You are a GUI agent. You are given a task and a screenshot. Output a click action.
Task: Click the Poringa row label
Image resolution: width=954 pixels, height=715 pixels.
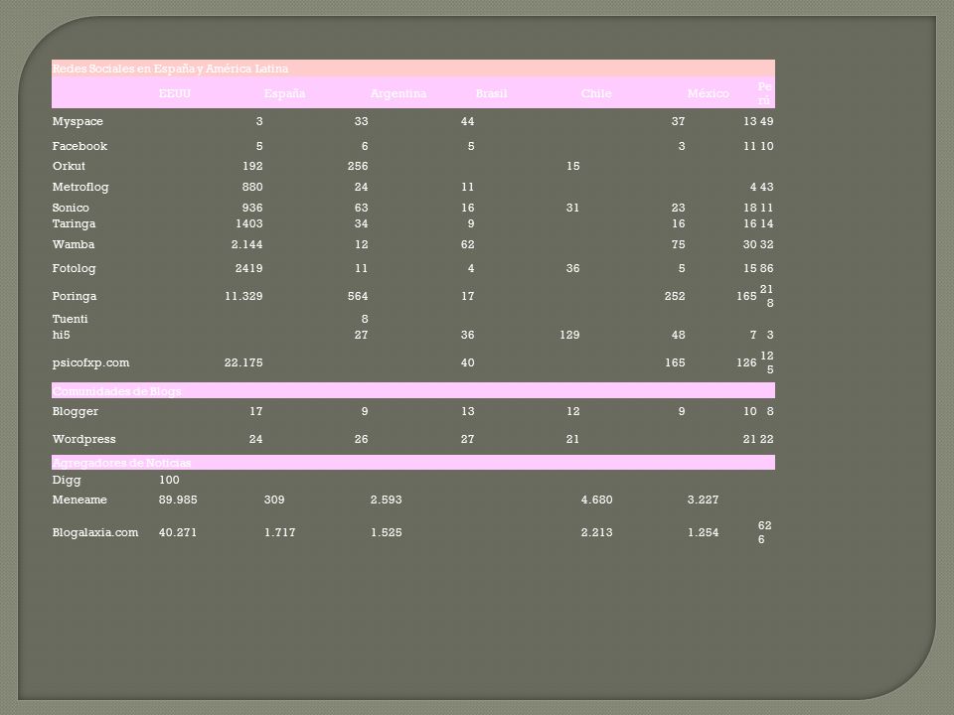(x=75, y=297)
